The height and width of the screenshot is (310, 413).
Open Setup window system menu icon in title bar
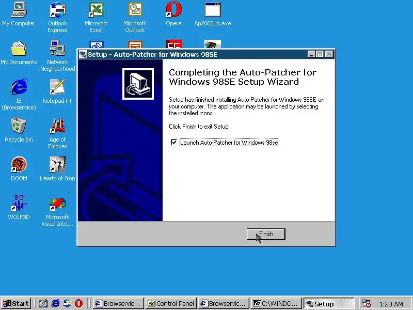coord(83,54)
